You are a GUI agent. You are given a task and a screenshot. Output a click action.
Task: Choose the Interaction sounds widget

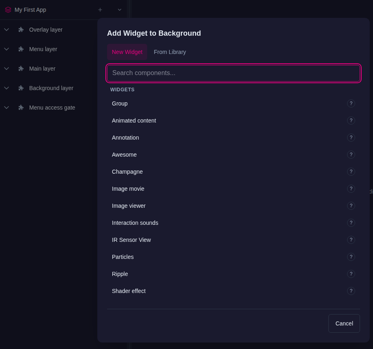(234, 223)
